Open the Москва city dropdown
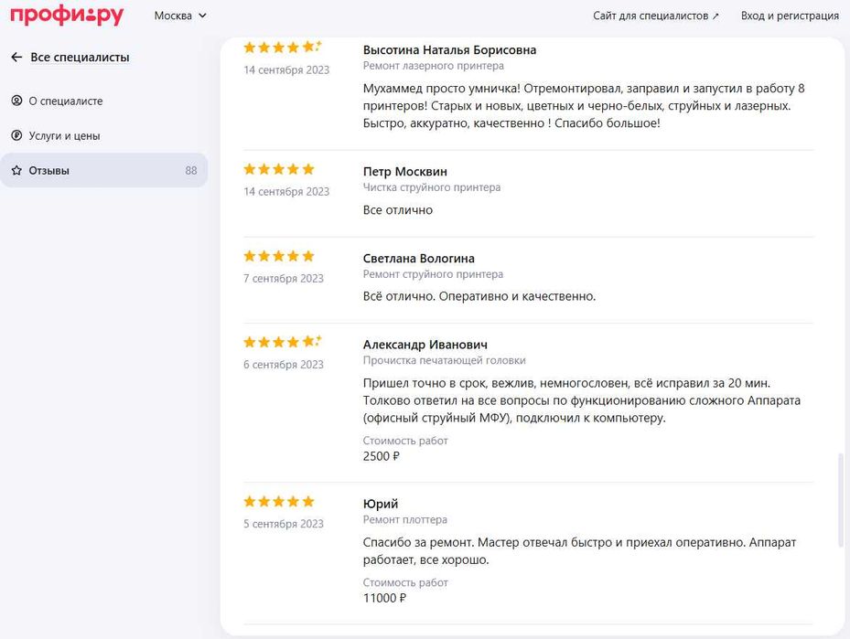 click(x=180, y=16)
